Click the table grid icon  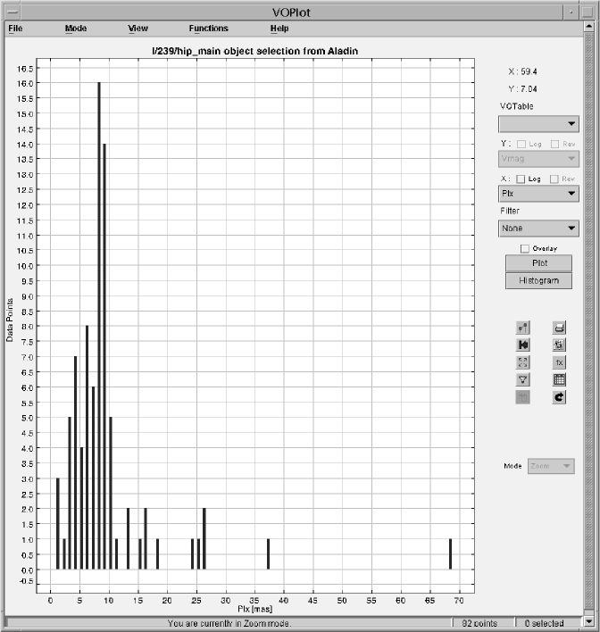coord(559,380)
